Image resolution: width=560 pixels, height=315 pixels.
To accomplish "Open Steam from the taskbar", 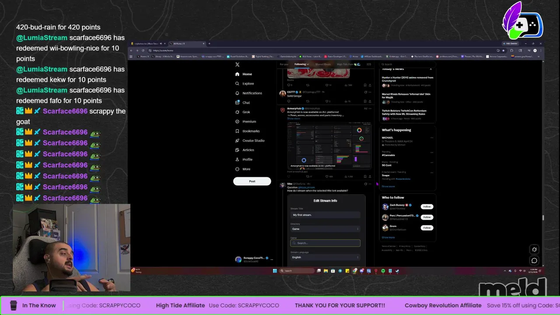I will (397, 271).
